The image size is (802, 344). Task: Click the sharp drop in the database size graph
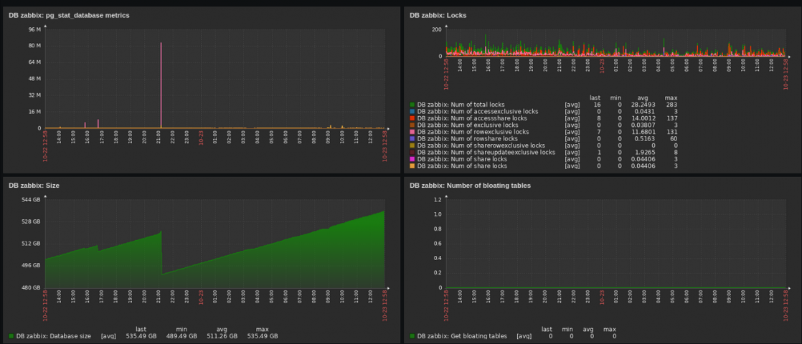[162, 251]
